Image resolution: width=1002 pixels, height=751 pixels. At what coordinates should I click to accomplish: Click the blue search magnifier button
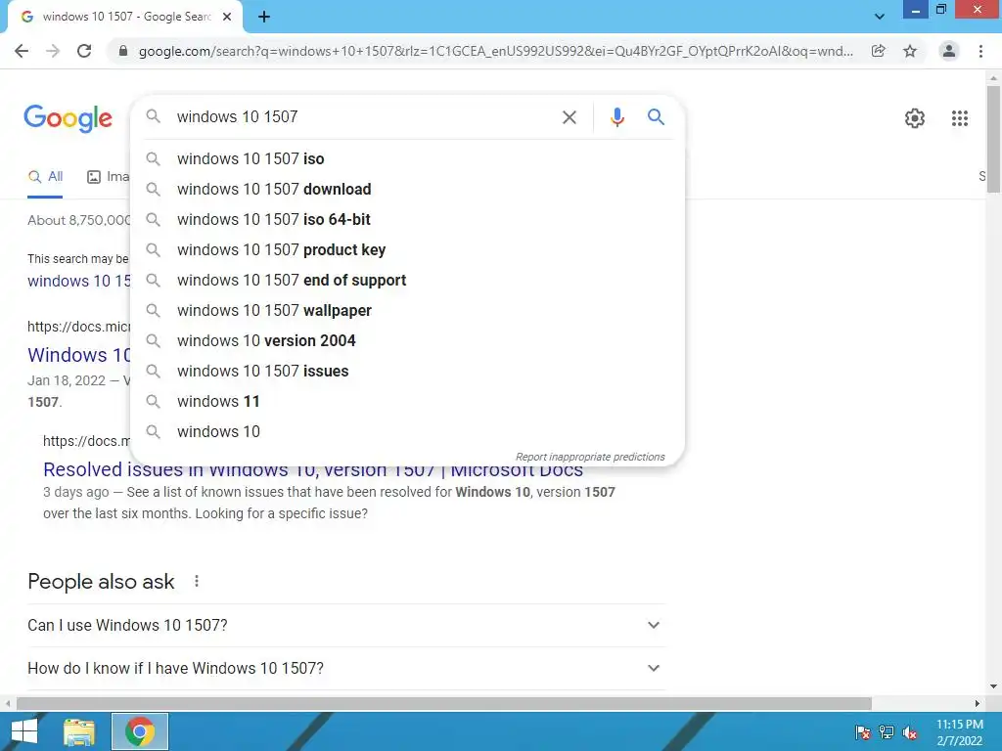click(x=656, y=117)
